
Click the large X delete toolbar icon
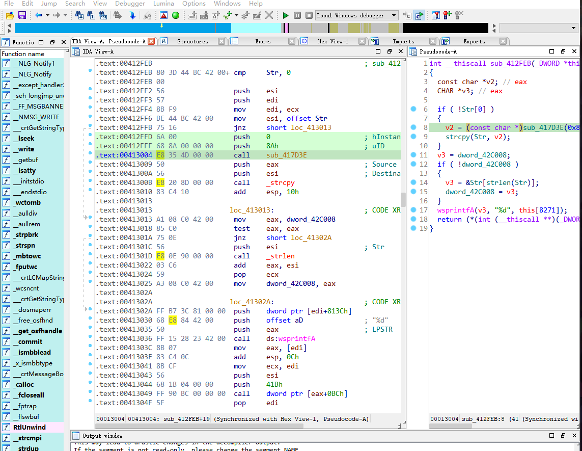[x=269, y=15]
